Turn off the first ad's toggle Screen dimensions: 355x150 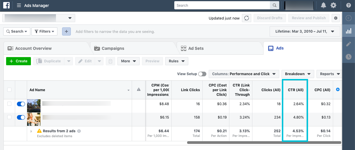(x=21, y=104)
